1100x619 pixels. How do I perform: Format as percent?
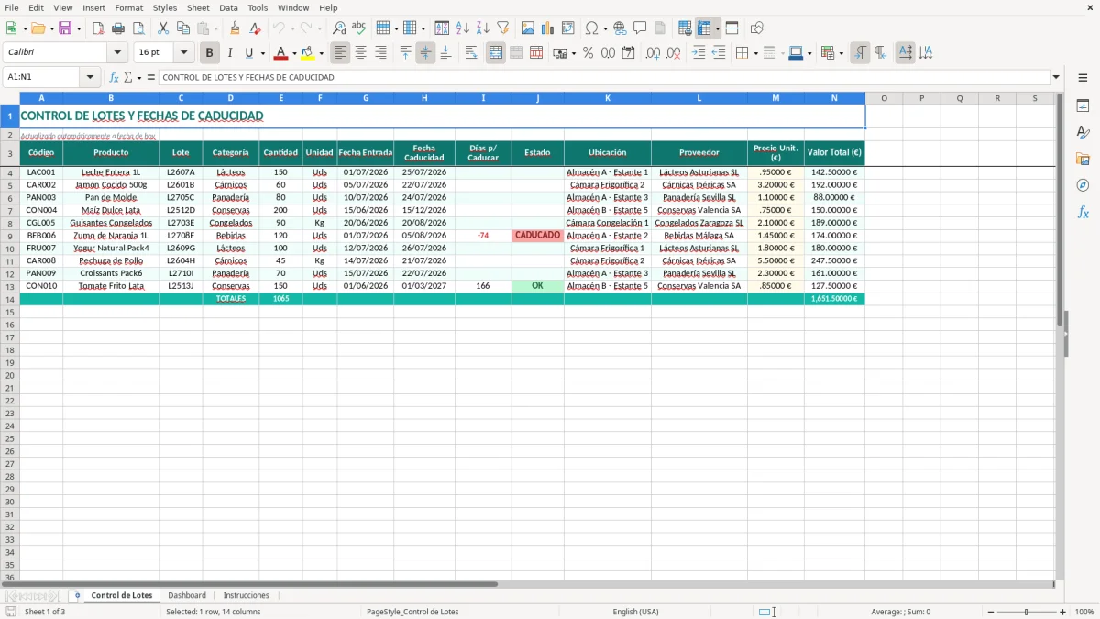[588, 53]
